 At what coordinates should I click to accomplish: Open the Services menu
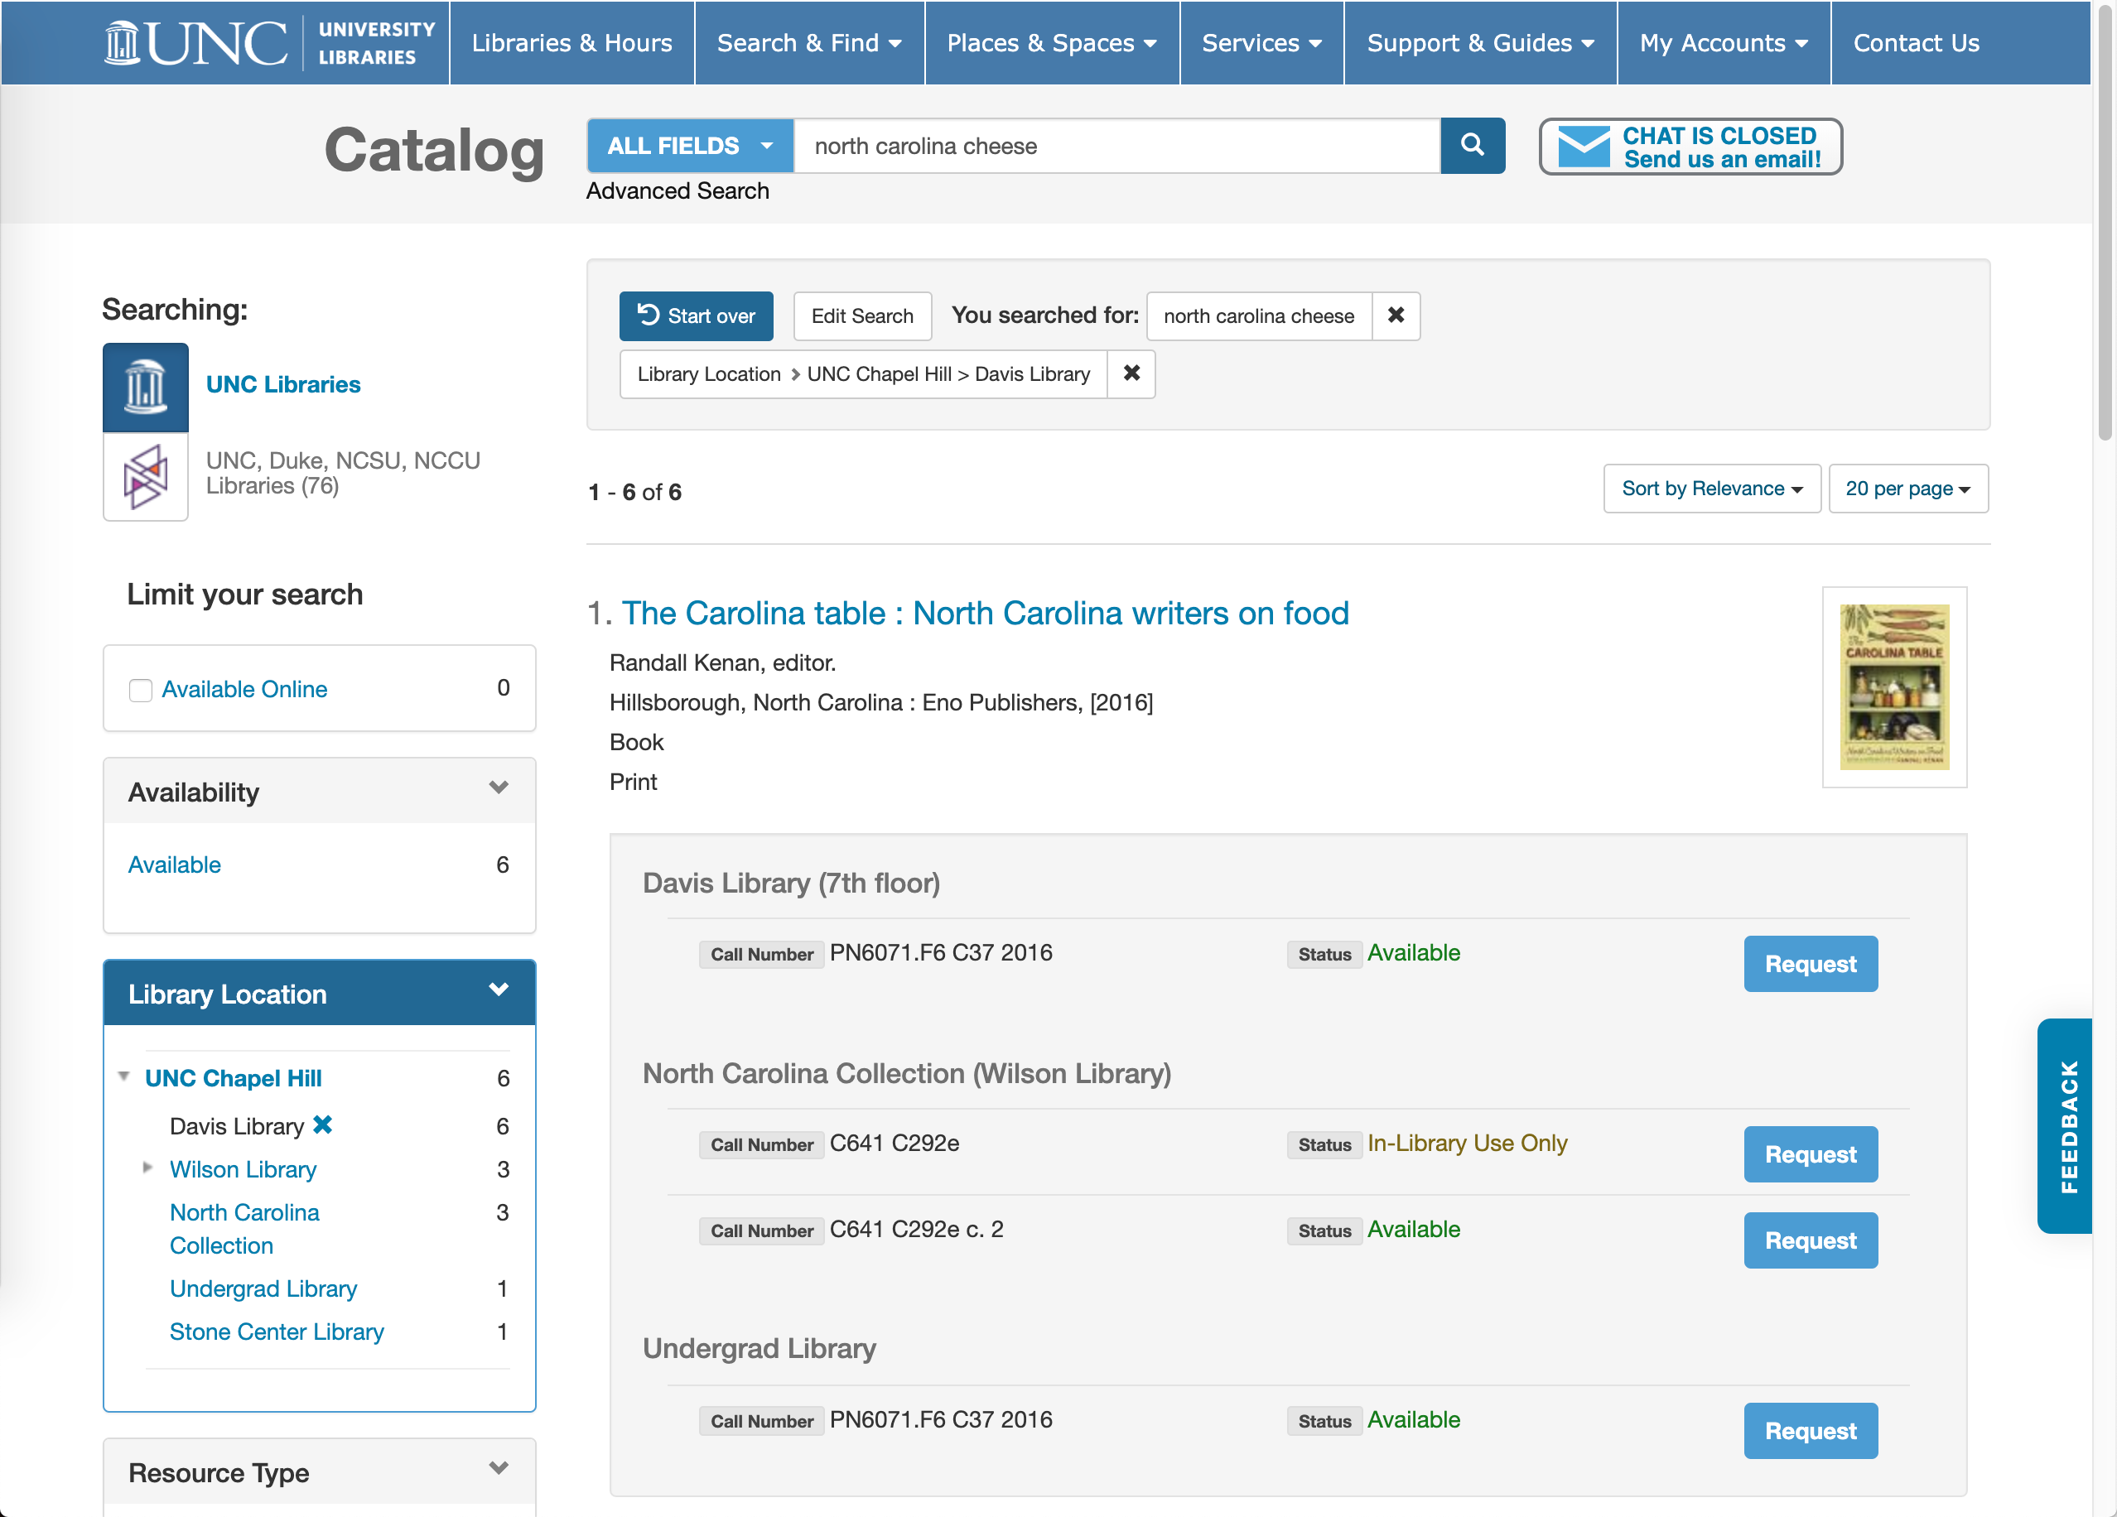[1261, 43]
